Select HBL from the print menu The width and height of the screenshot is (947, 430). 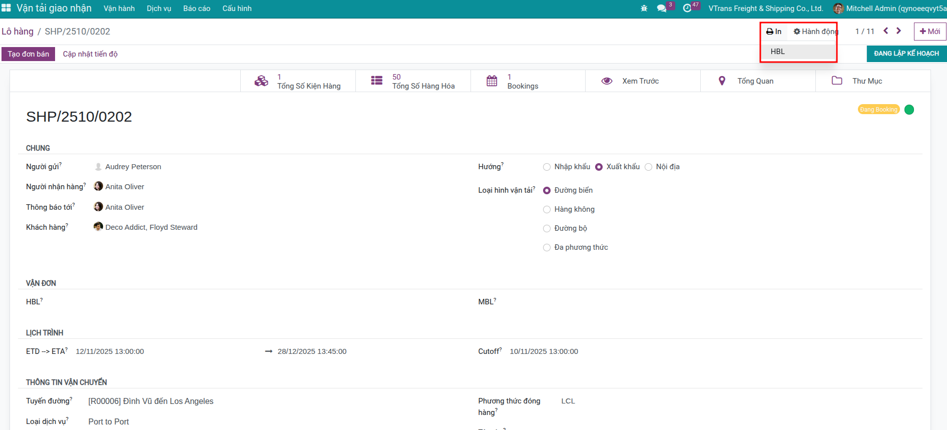tap(778, 52)
